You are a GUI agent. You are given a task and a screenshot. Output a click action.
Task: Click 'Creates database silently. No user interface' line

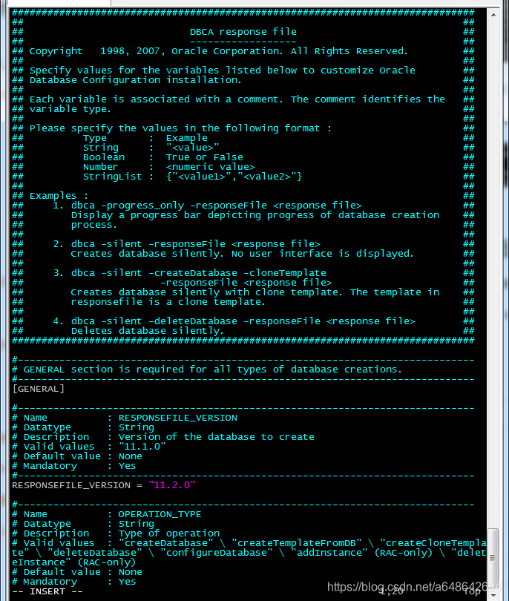coord(242,254)
